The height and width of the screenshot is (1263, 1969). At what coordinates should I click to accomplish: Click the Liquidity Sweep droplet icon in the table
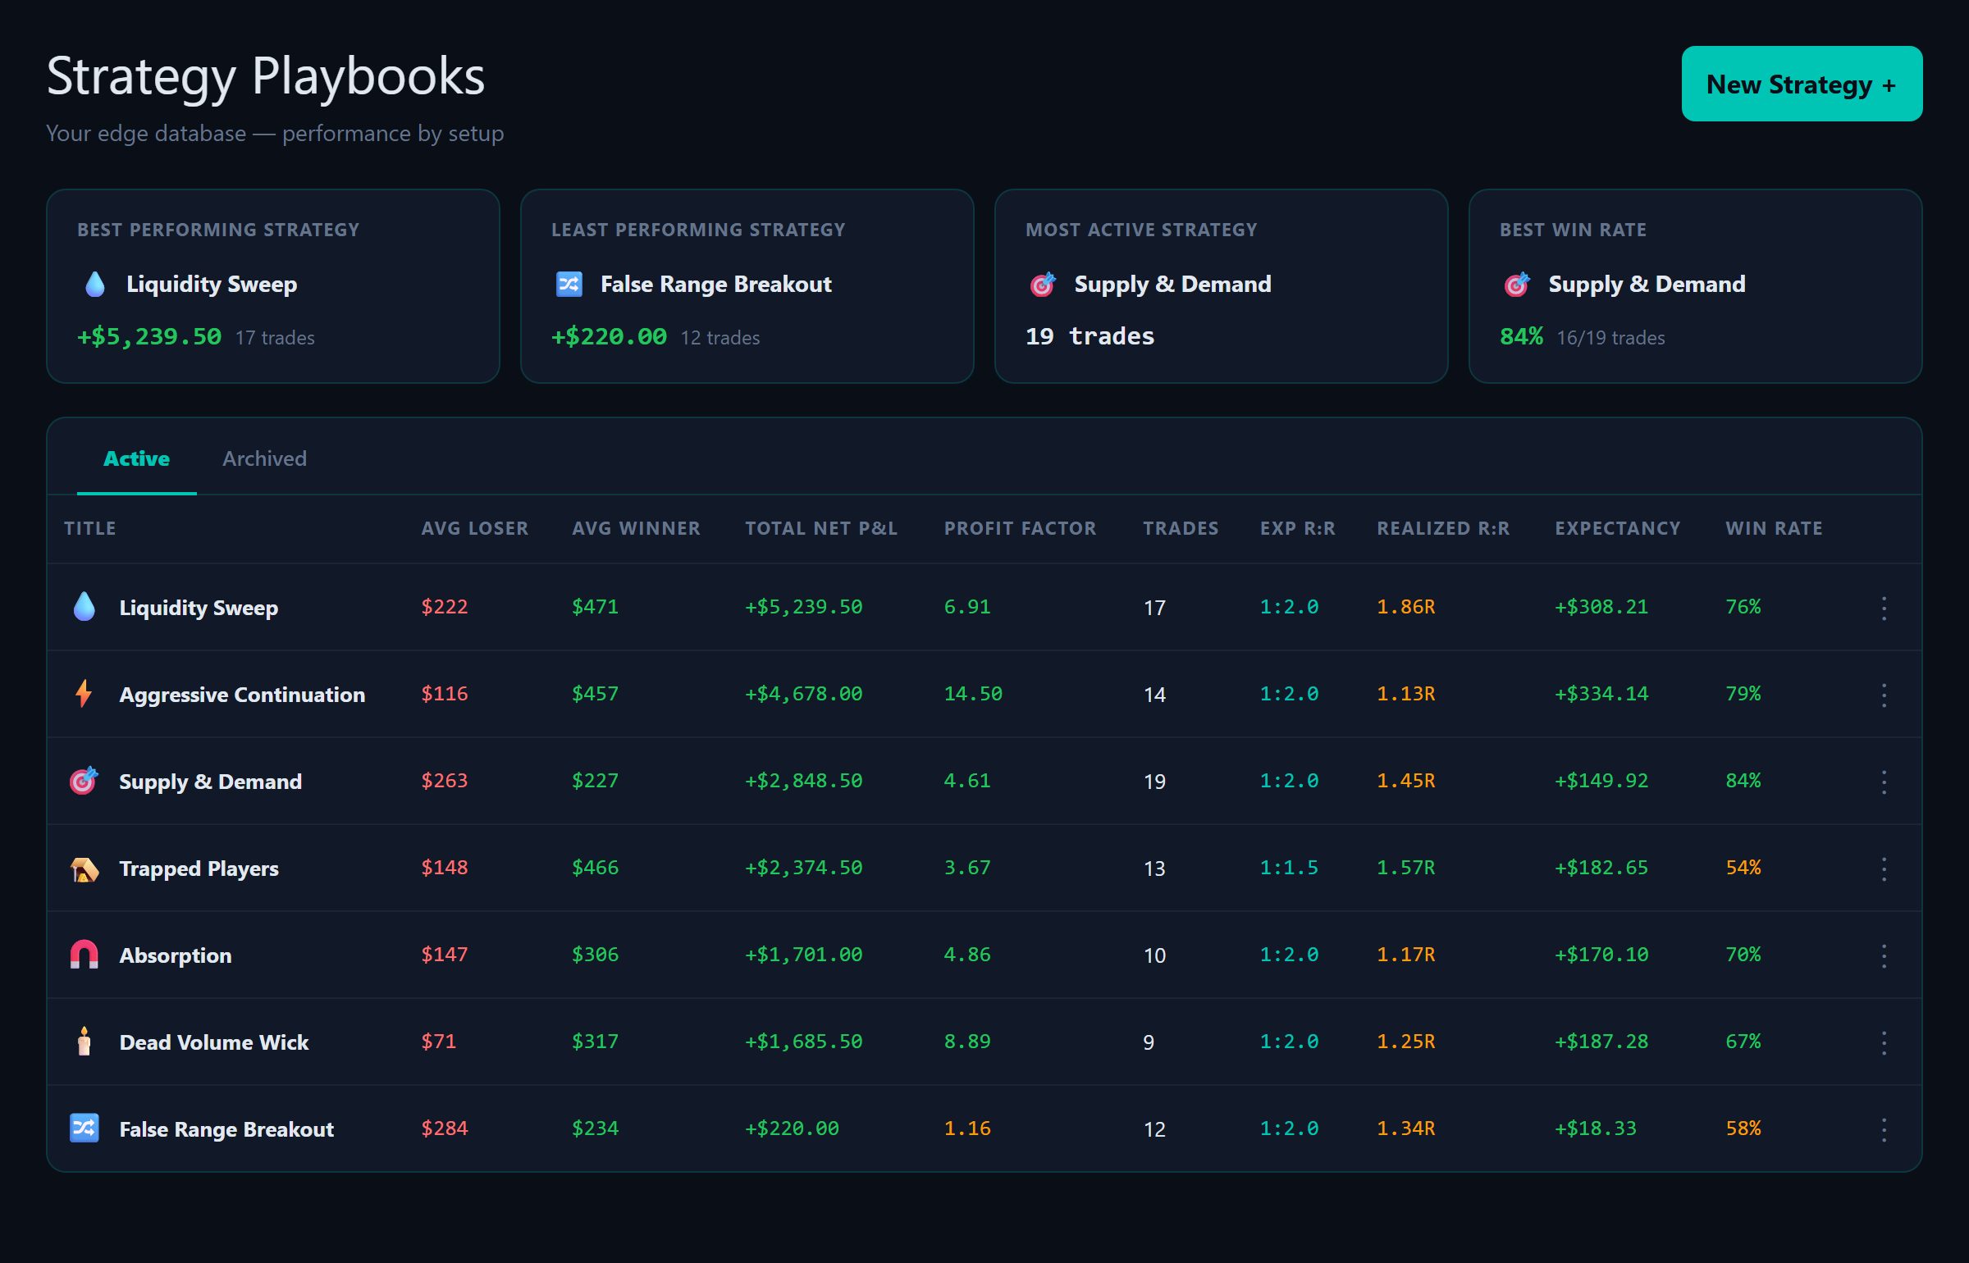click(84, 607)
